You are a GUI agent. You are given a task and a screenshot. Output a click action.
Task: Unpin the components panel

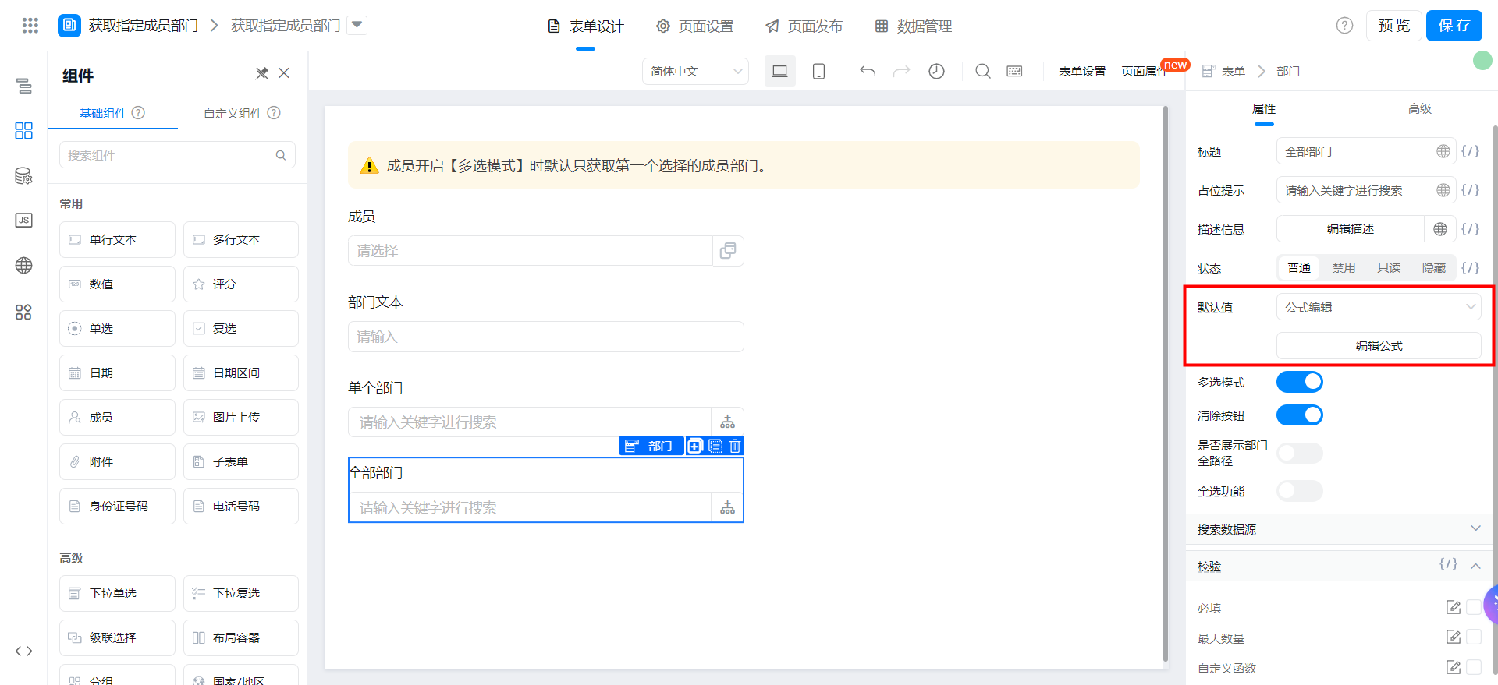[x=262, y=73]
